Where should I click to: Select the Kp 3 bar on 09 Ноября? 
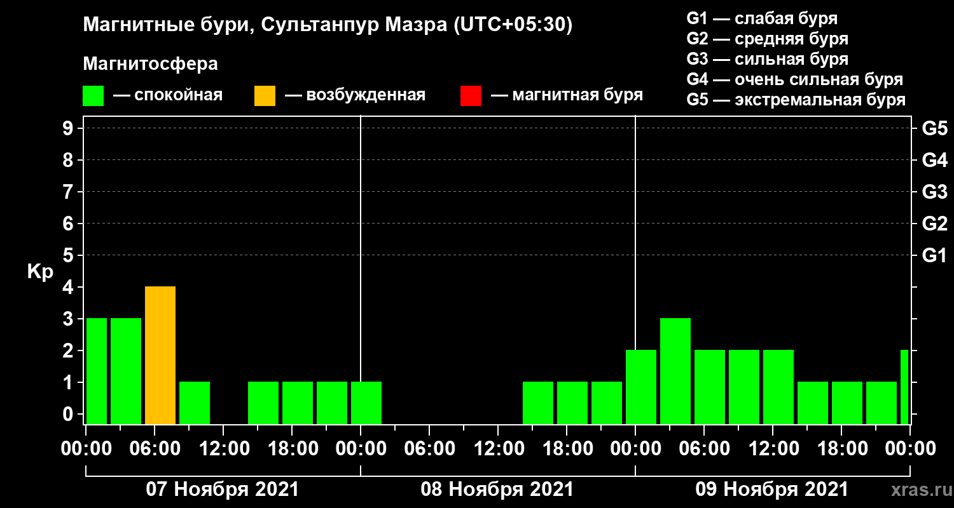pyautogui.click(x=675, y=371)
